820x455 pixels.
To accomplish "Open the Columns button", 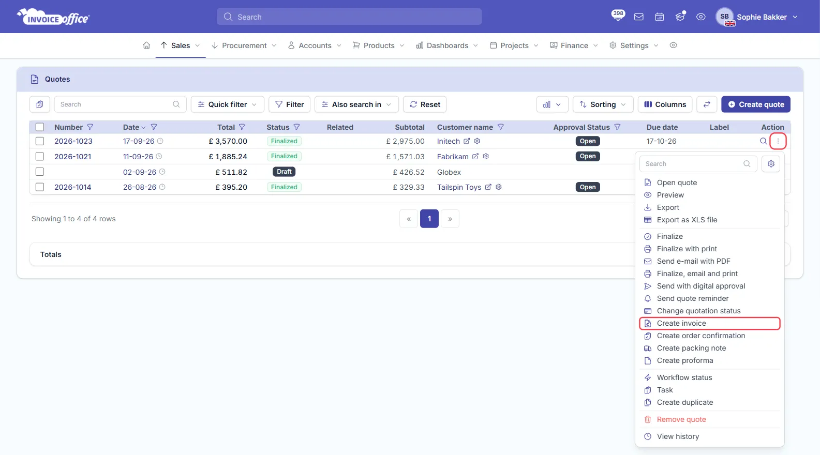I will click(665, 104).
